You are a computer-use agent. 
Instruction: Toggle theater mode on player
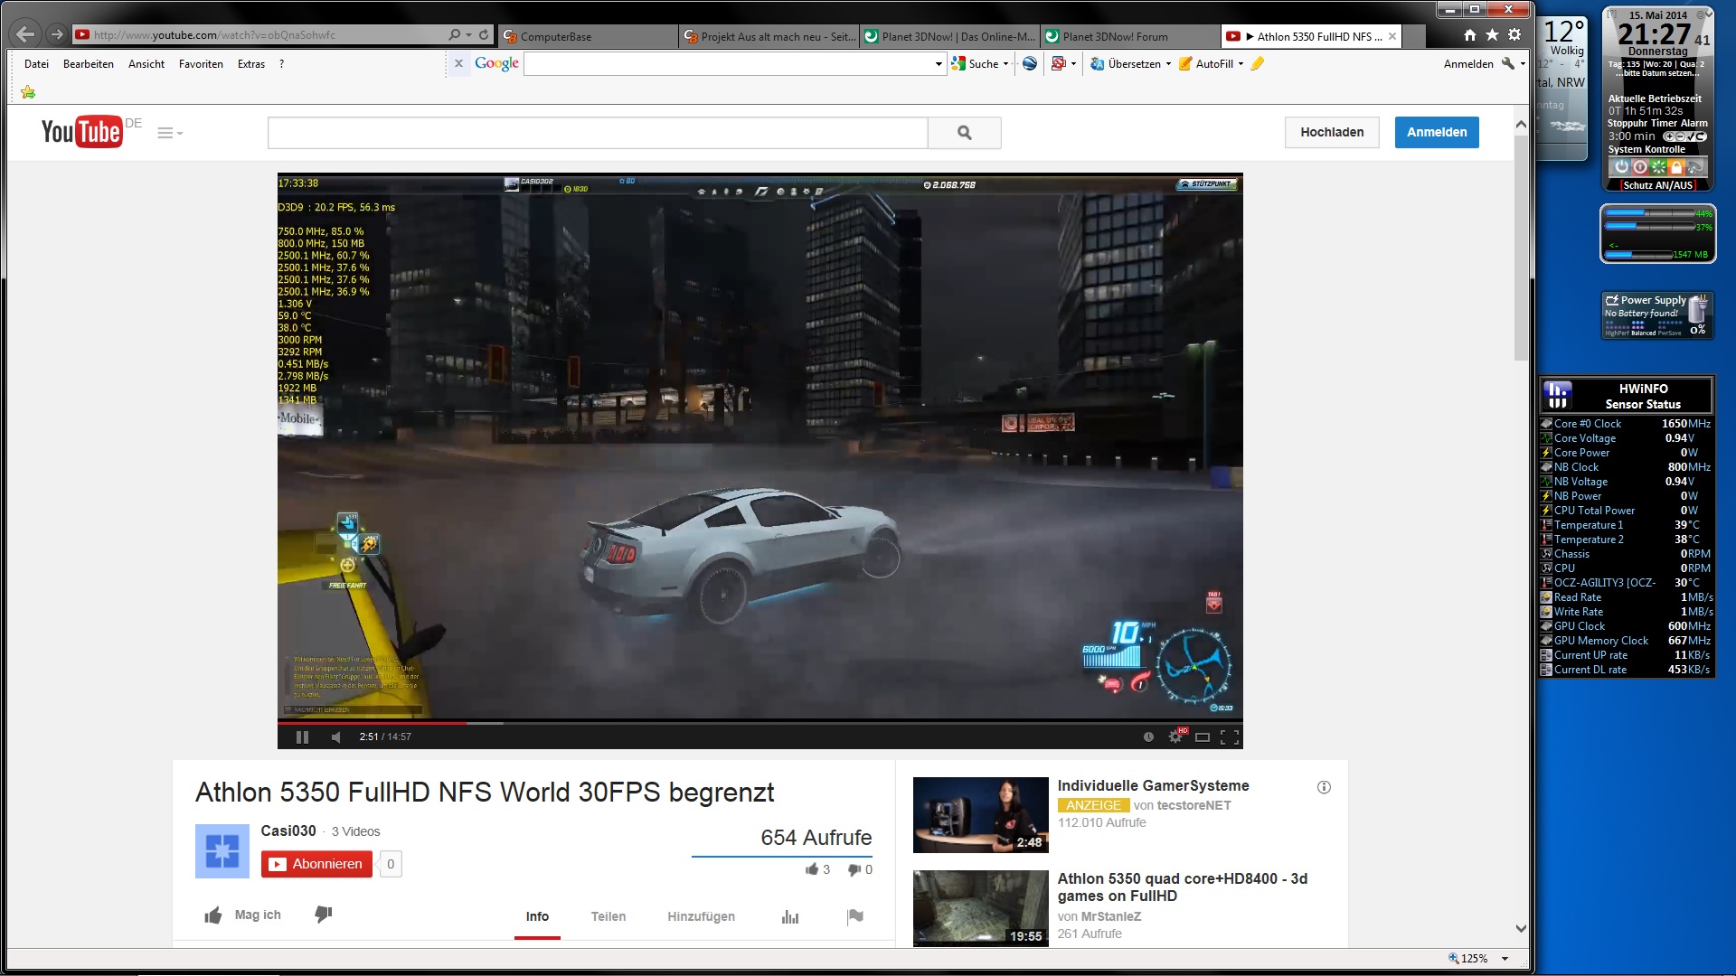pos(1202,737)
